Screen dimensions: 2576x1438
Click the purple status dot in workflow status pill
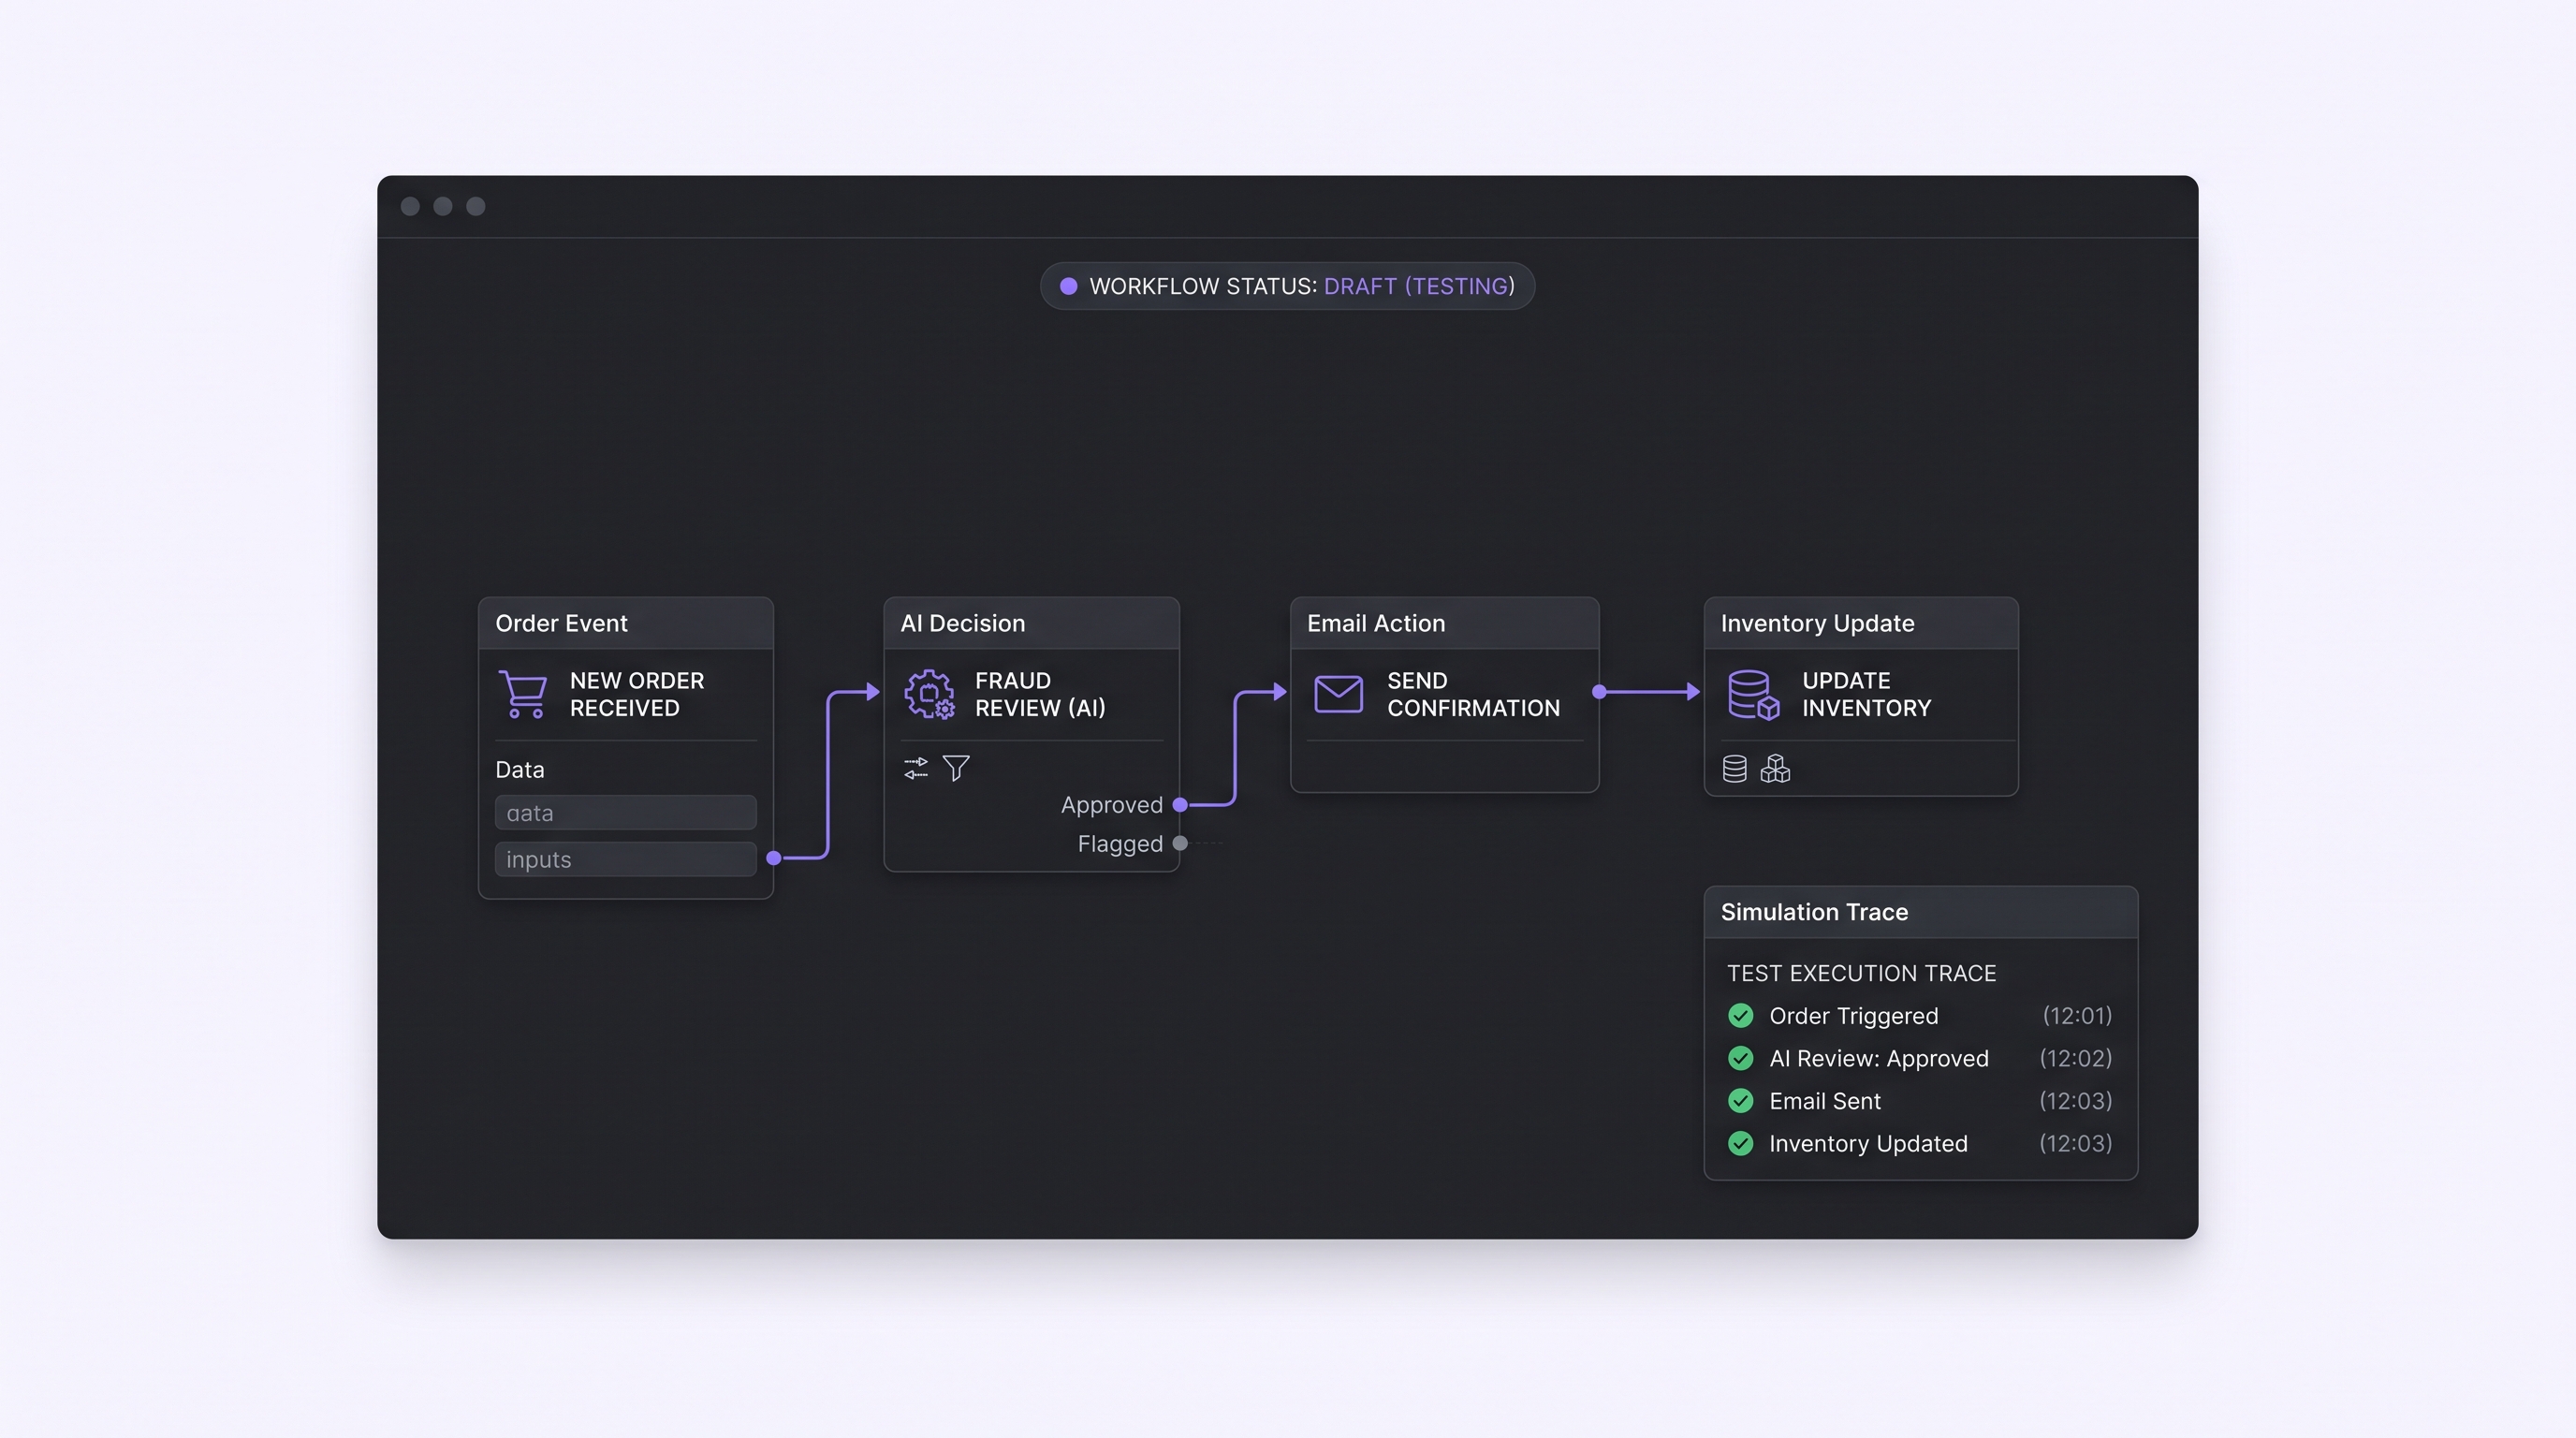1068,286
